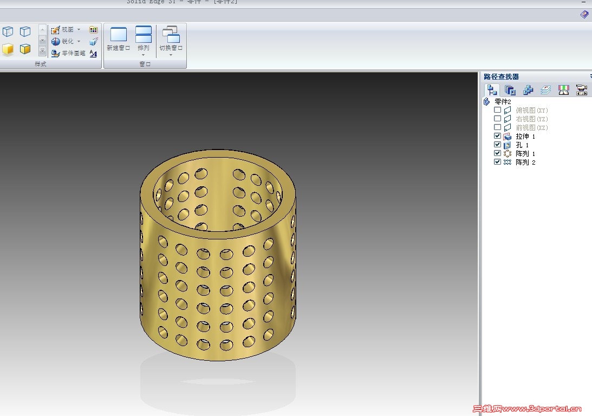Image resolution: width=592 pixels, height=416 pixels.
Task: Show the 前视图(XZ) reference plane checkbox
Action: click(497, 127)
